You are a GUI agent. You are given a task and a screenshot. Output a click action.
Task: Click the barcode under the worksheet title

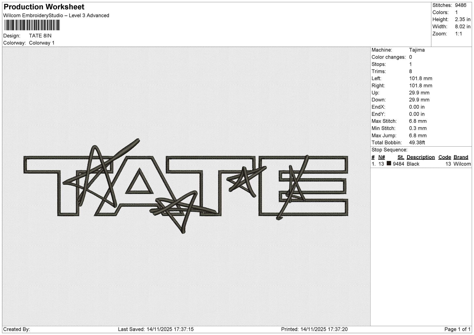pos(32,25)
